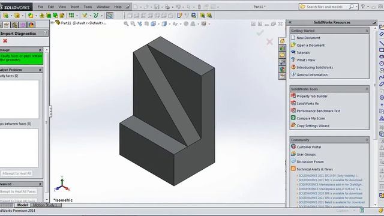Image resolution: width=384 pixels, height=216 pixels.
Task: Click the Undo icon in top toolbar
Action: point(178,7)
